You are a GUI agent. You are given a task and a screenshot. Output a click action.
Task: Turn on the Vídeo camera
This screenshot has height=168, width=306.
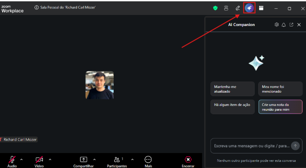tap(39, 161)
